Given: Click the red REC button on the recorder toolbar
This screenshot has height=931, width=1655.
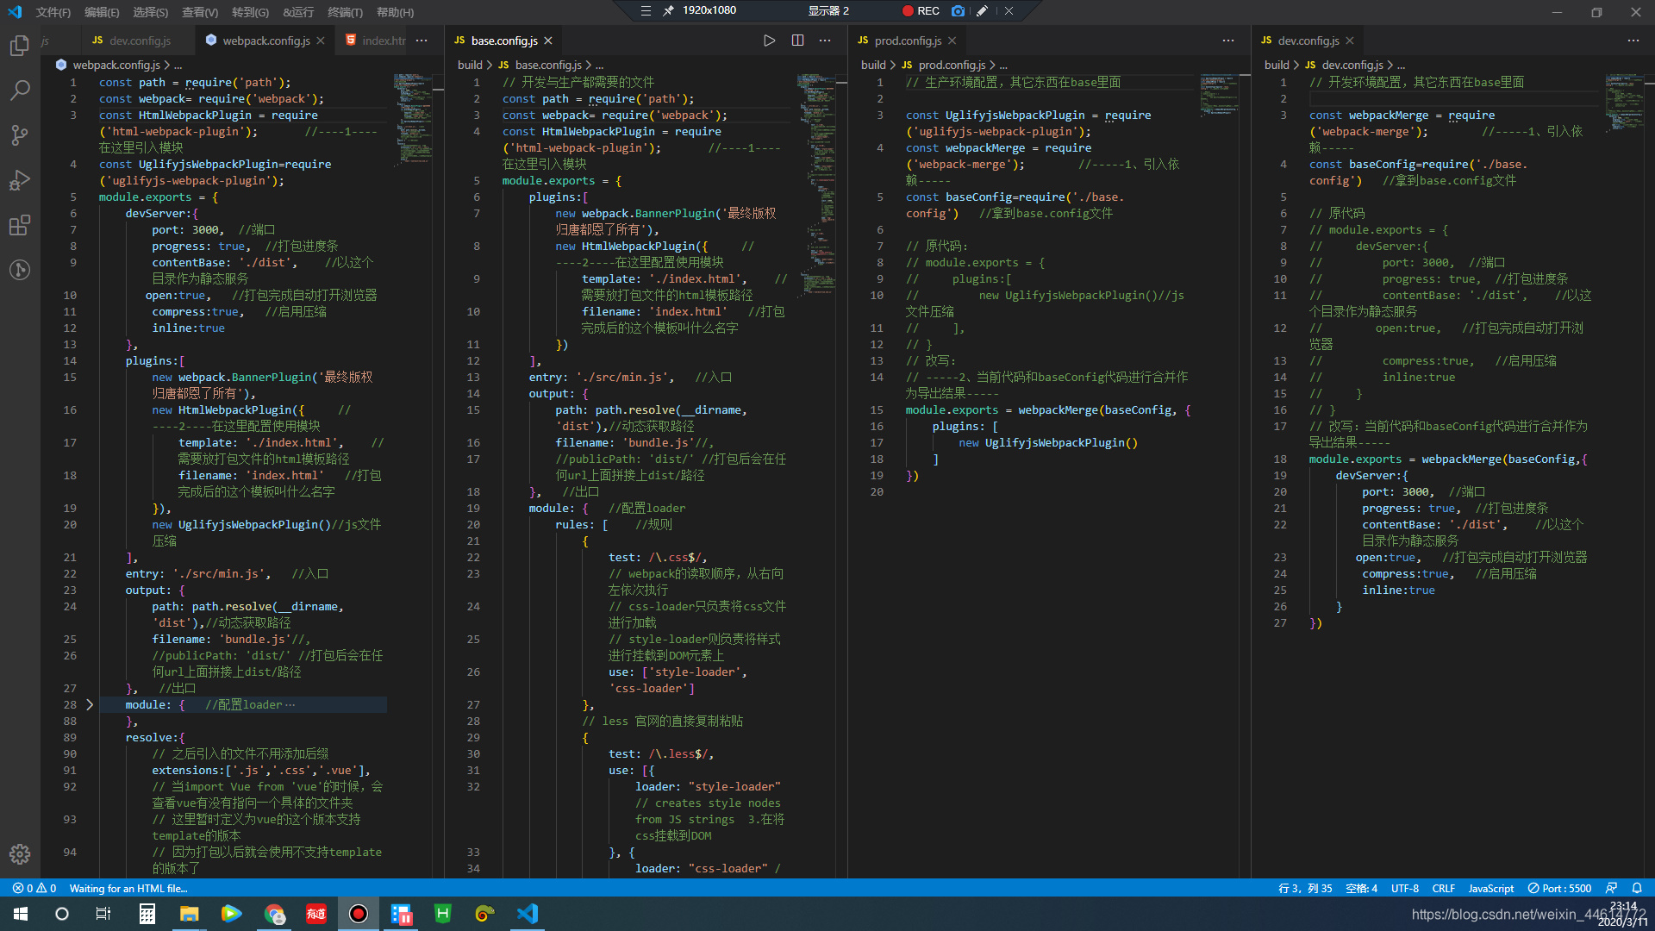Looking at the screenshot, I should (x=921, y=10).
